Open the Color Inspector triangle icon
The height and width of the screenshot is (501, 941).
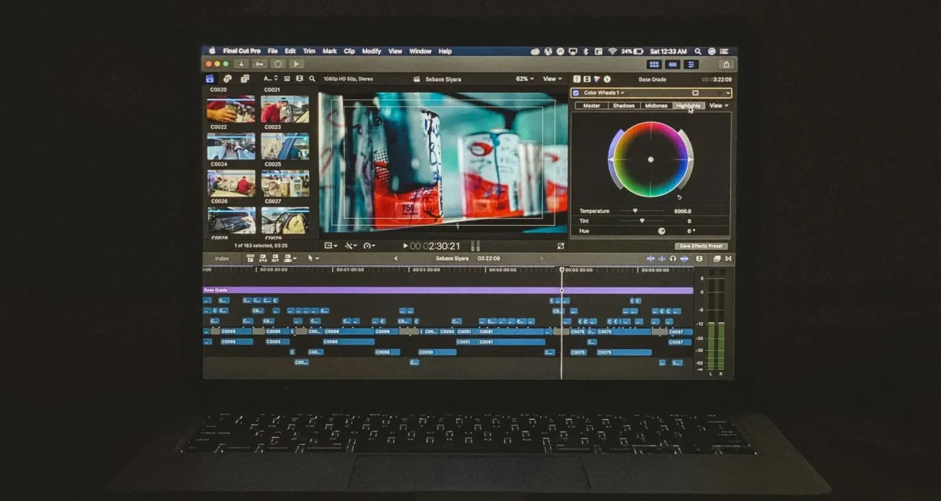pyautogui.click(x=597, y=79)
